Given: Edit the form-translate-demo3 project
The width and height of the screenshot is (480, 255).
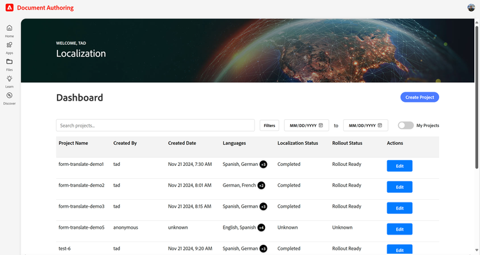Looking at the screenshot, I should click(x=399, y=208).
